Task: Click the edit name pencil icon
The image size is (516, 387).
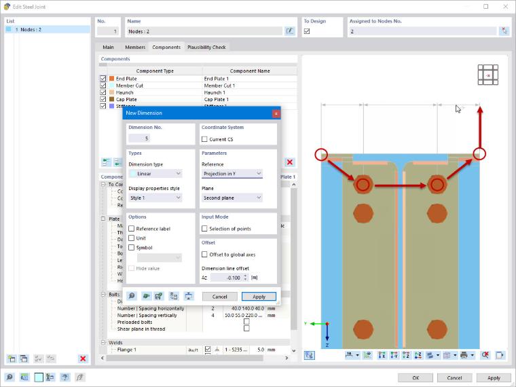Action: pyautogui.click(x=290, y=31)
